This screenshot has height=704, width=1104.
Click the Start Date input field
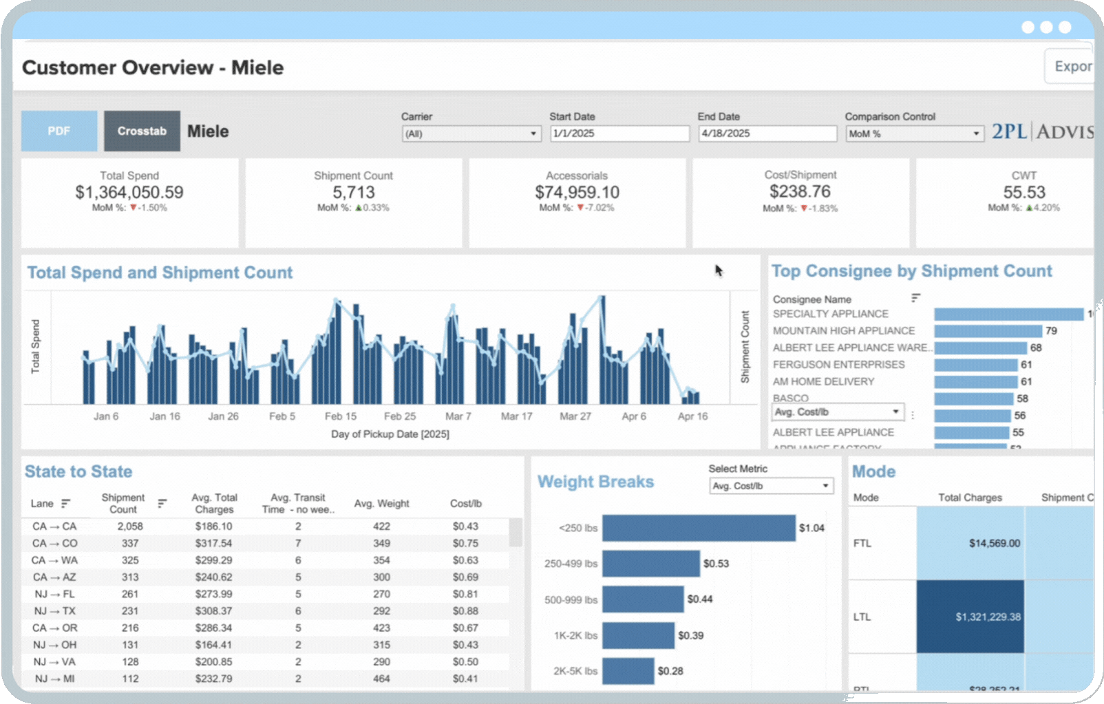(x=619, y=134)
